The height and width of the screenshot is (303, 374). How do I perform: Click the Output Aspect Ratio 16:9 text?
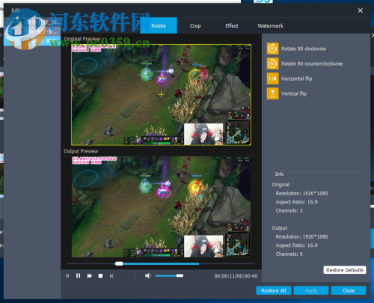coord(296,245)
